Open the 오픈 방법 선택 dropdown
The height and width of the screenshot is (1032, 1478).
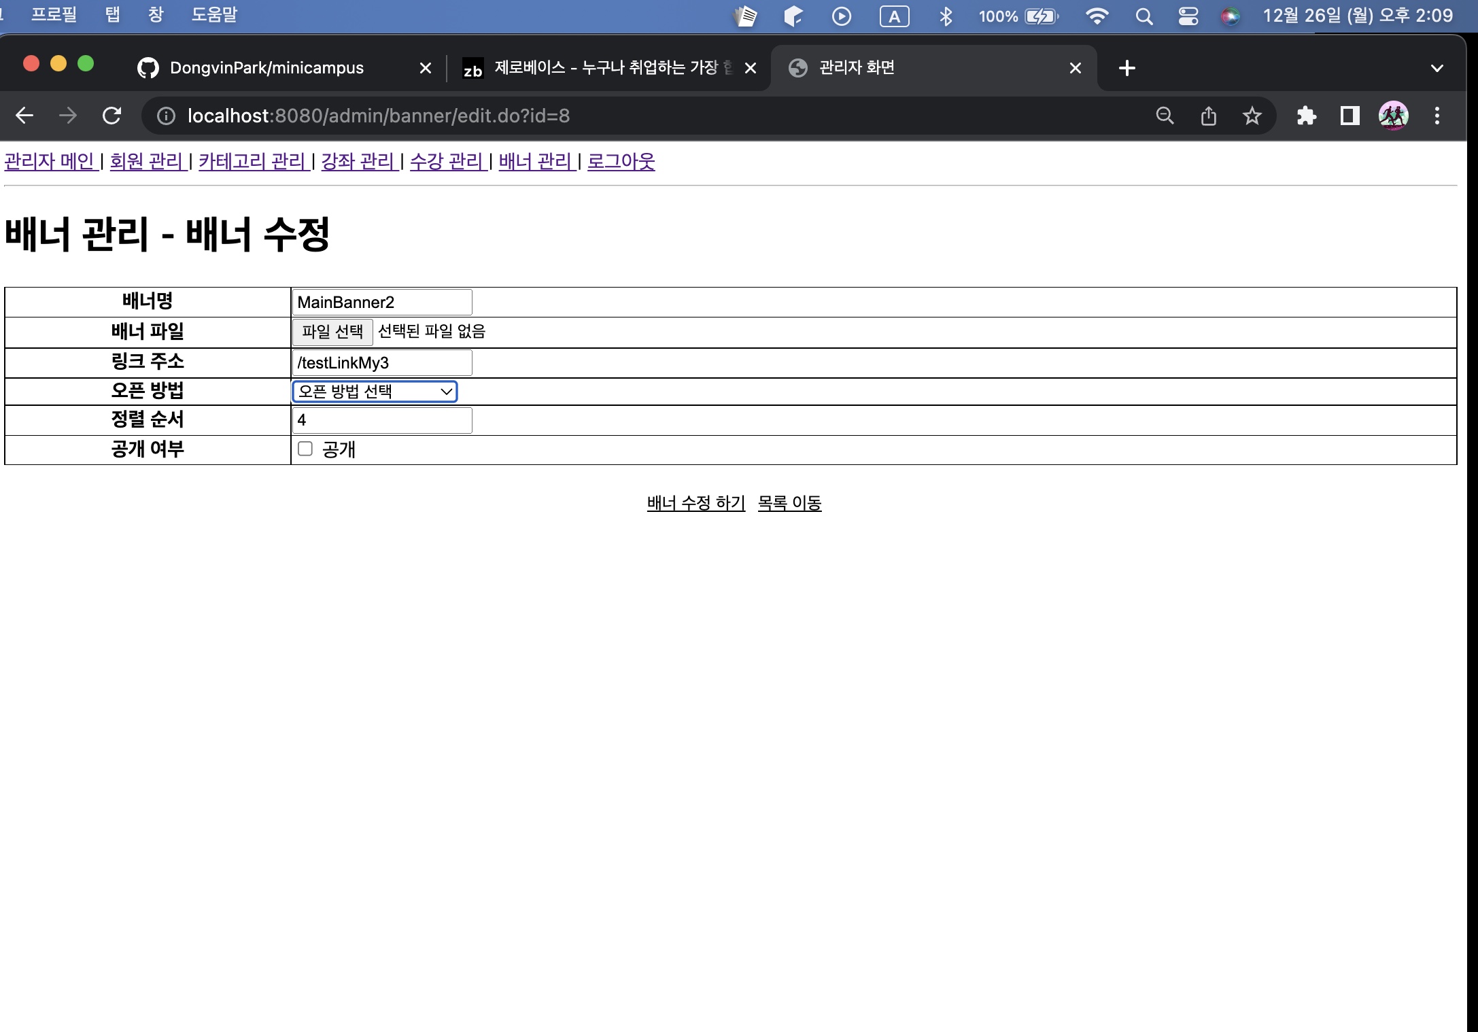point(373,392)
